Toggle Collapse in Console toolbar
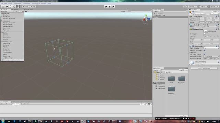The width and height of the screenshot is (220, 123). (x=8, y=104)
